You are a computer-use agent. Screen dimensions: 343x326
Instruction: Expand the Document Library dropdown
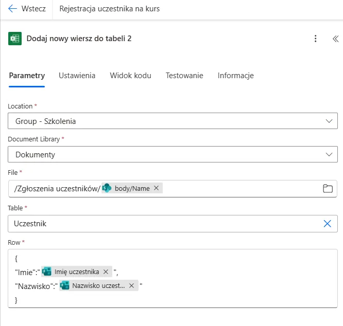point(329,154)
